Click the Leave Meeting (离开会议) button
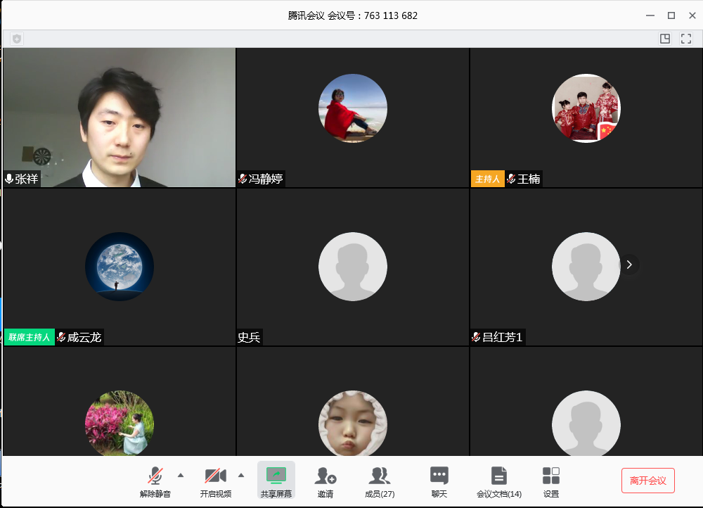 [647, 481]
